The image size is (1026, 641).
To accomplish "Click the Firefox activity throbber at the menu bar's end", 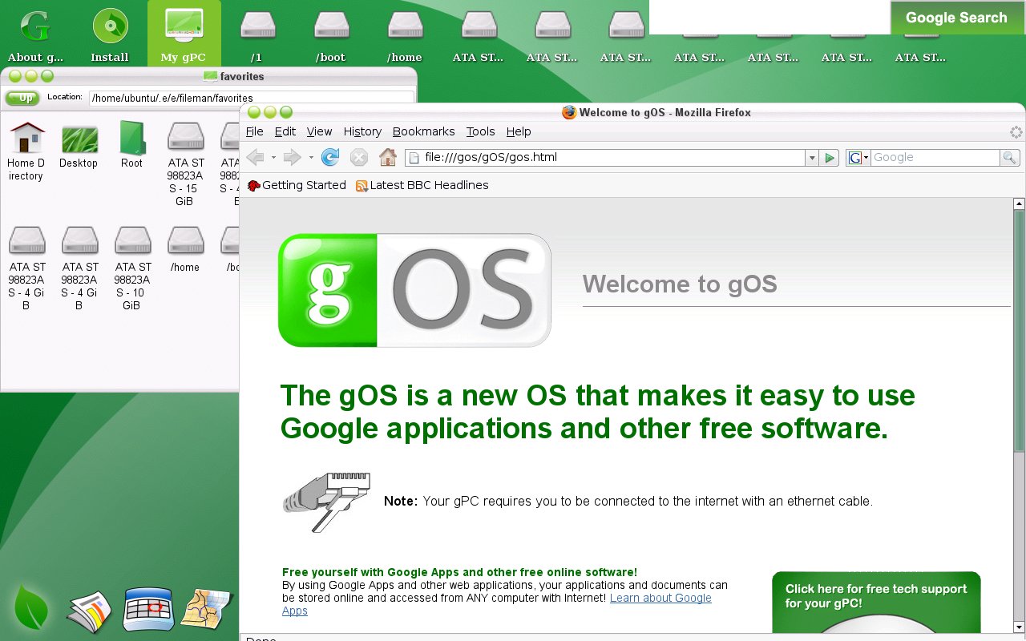I will tap(1016, 132).
